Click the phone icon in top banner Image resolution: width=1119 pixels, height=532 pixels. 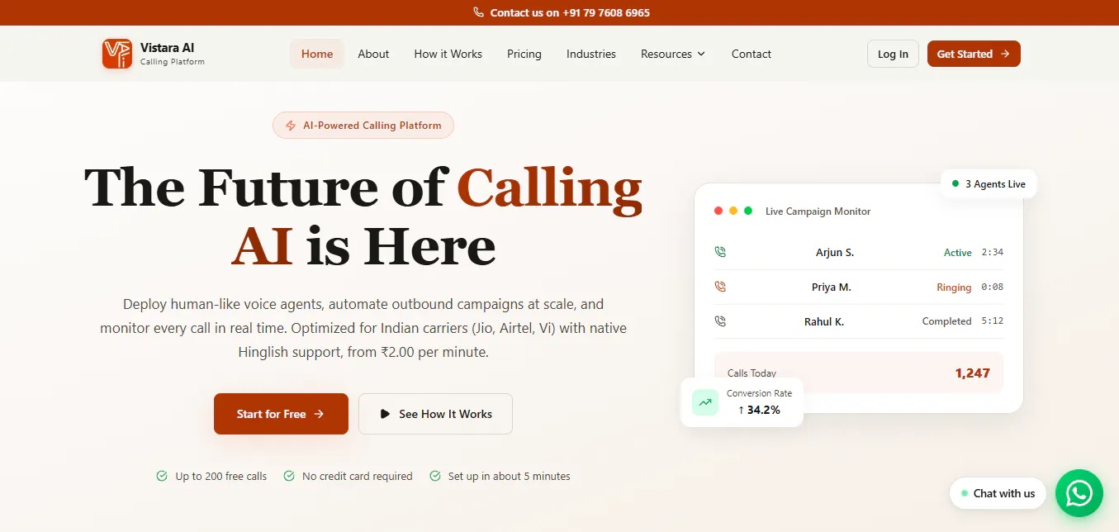[x=478, y=12]
